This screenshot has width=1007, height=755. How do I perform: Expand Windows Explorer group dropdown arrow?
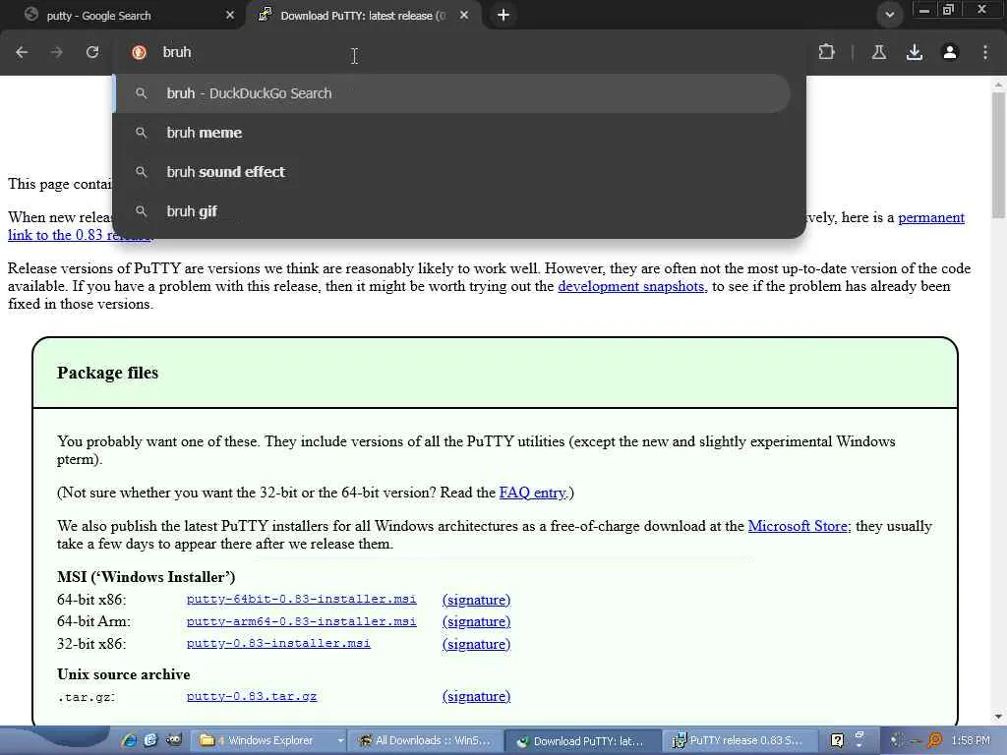(x=340, y=741)
